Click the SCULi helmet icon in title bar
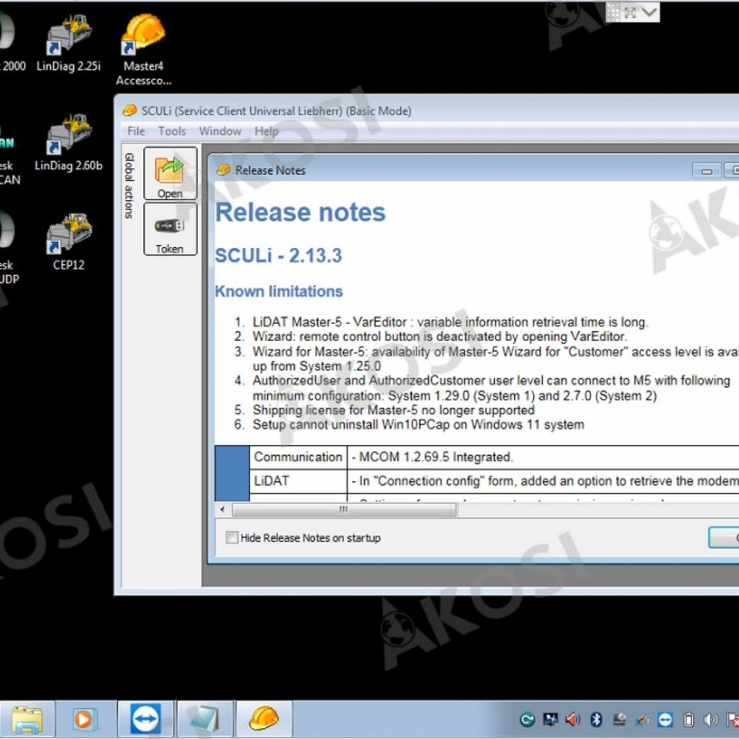The image size is (739, 739). pos(129,111)
